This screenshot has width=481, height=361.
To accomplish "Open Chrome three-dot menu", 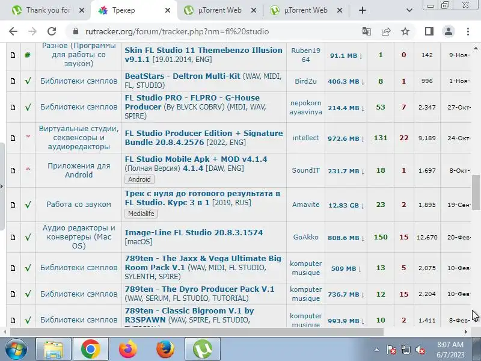I will 468,31.
